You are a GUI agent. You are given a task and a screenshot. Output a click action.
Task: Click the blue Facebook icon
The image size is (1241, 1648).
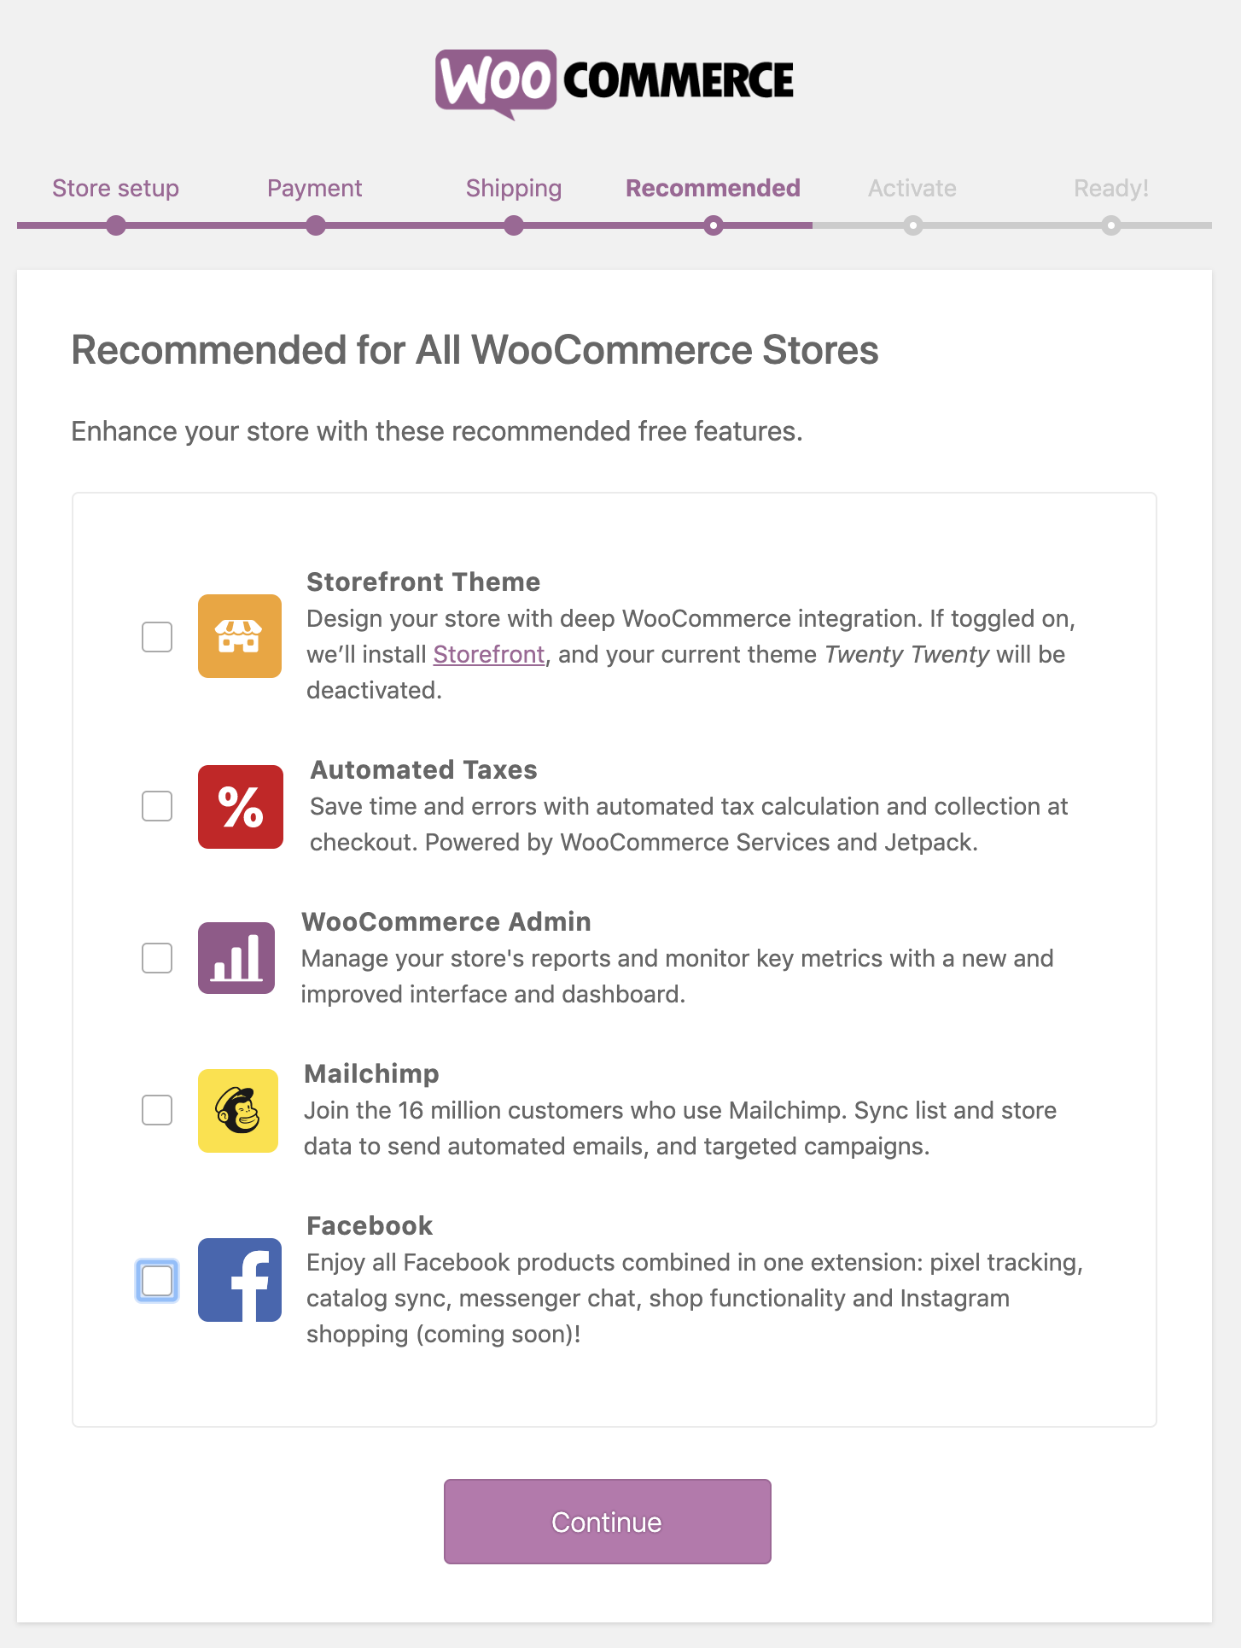[x=239, y=1280]
